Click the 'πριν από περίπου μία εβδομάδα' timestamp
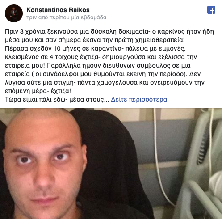 pyautogui.click(x=66, y=17)
